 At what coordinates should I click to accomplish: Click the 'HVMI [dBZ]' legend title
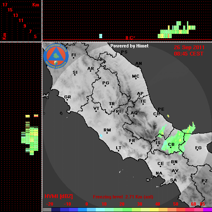pyautogui.click(x=59, y=196)
